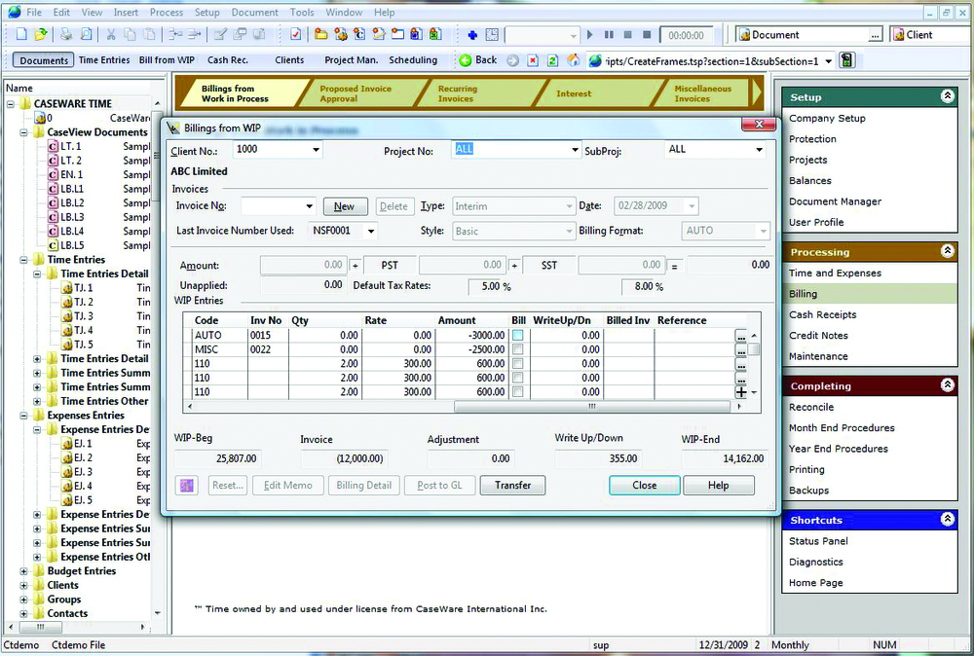
Task: Click the red stop navigation icon
Action: 532,60
